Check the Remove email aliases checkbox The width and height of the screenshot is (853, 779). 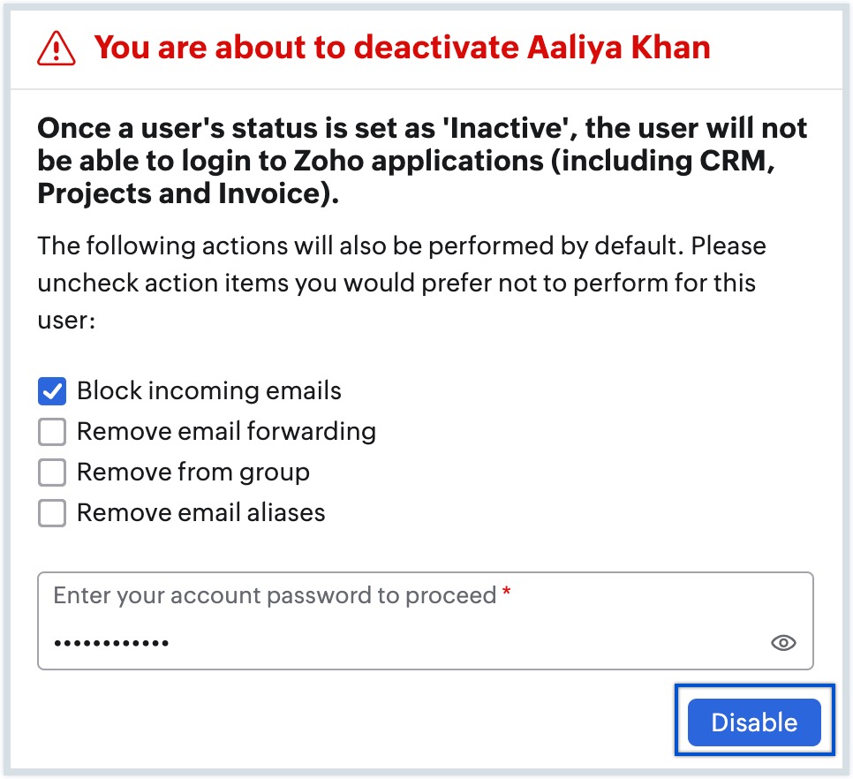pos(52,513)
